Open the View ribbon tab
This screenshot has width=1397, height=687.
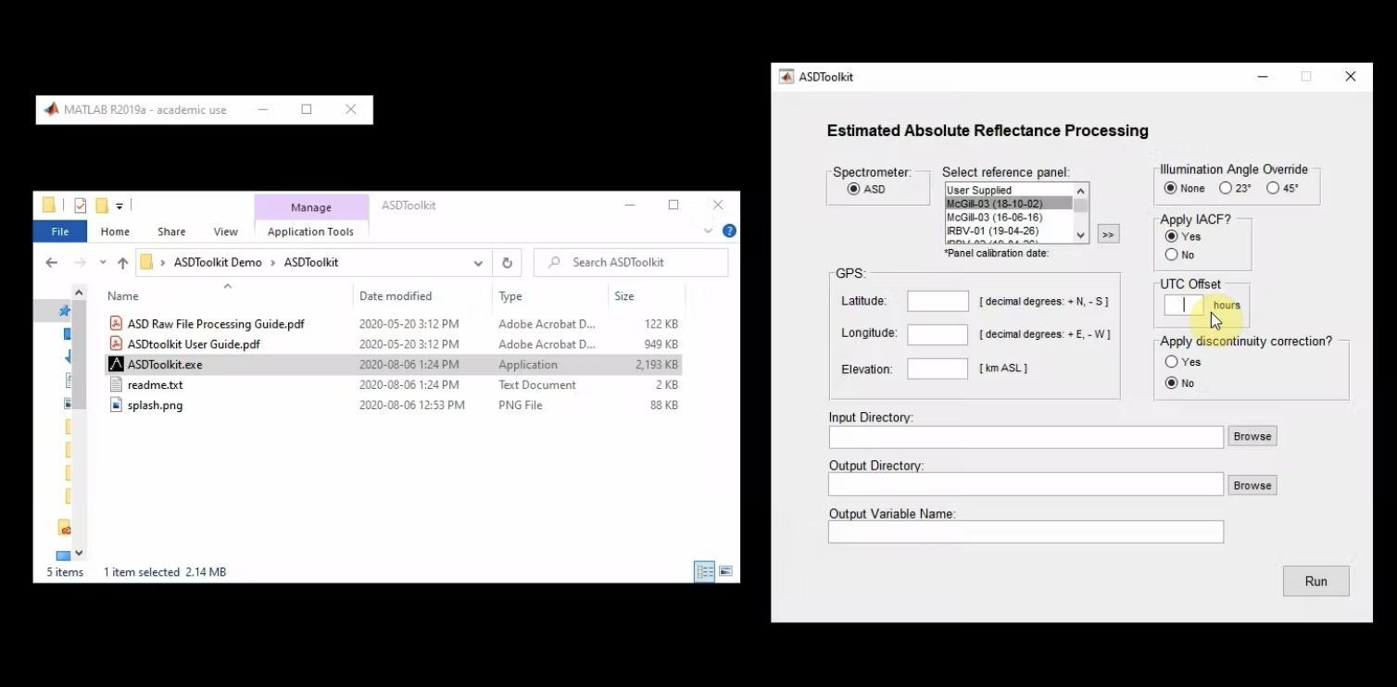coord(225,231)
